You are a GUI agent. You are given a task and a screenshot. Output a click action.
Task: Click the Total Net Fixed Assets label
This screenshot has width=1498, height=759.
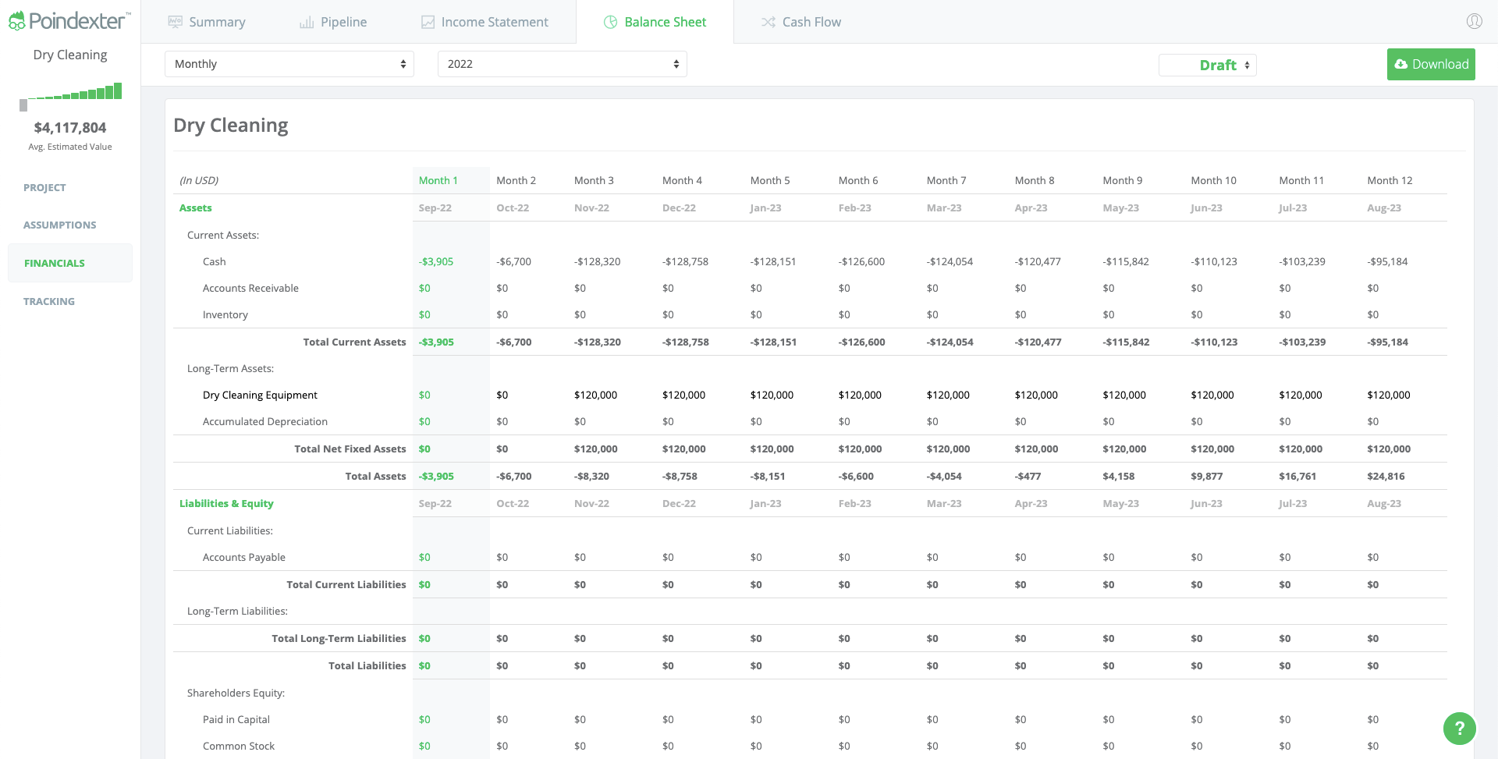click(350, 449)
